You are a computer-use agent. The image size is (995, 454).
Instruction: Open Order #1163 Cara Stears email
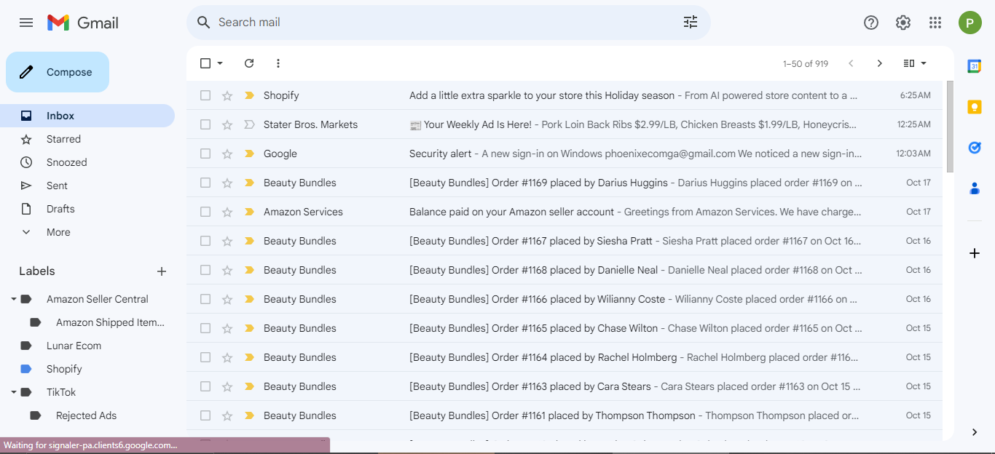[565, 386]
